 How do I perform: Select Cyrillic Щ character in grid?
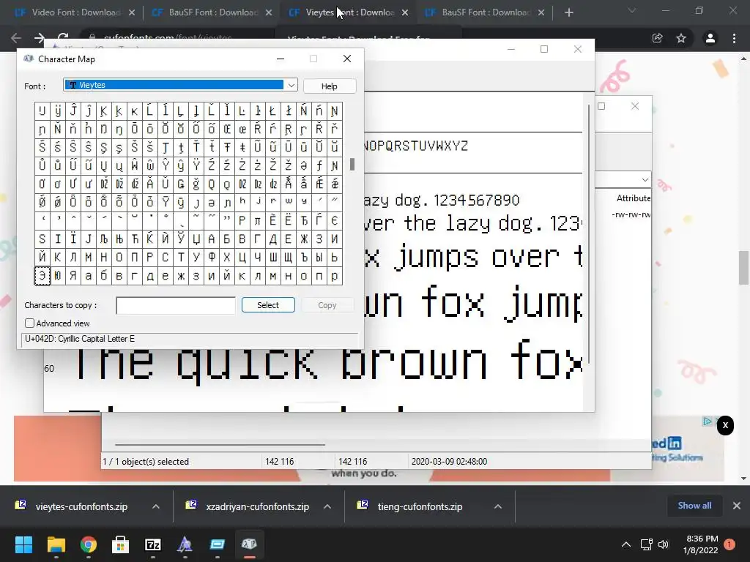coord(288,258)
